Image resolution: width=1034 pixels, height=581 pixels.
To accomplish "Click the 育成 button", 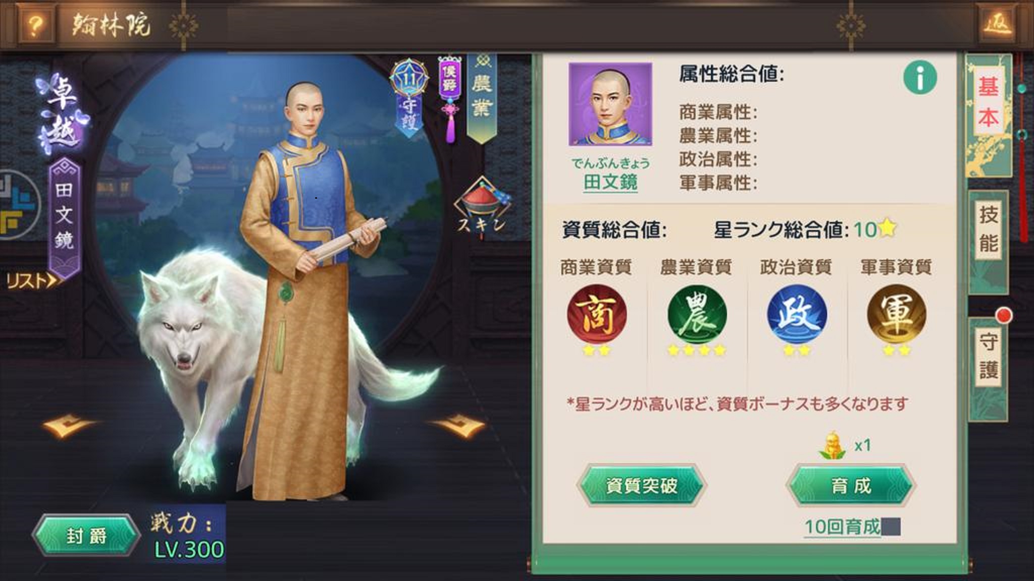I will (851, 486).
